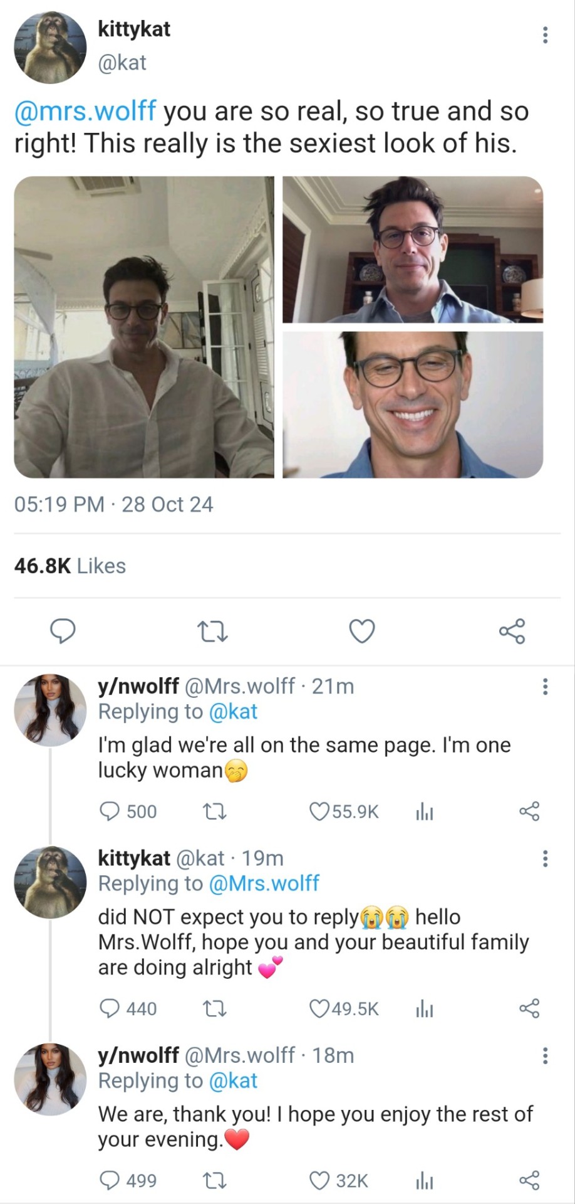Retweet the main kittykat tweet
Image resolution: width=575 pixels, height=1204 pixels.
click(x=212, y=631)
